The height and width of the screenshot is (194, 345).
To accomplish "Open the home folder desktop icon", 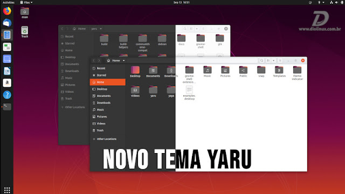I will [x=25, y=13].
